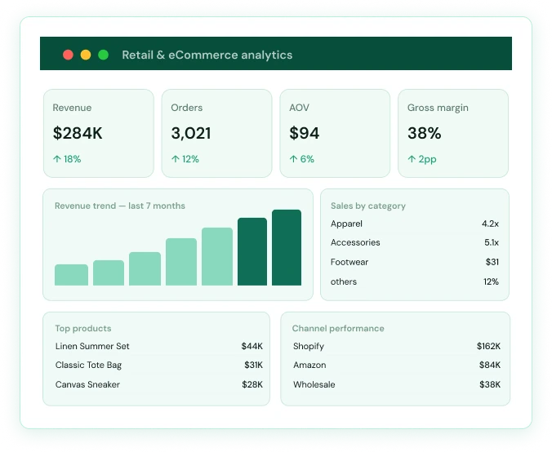Select the Shopify channel row

(x=396, y=346)
